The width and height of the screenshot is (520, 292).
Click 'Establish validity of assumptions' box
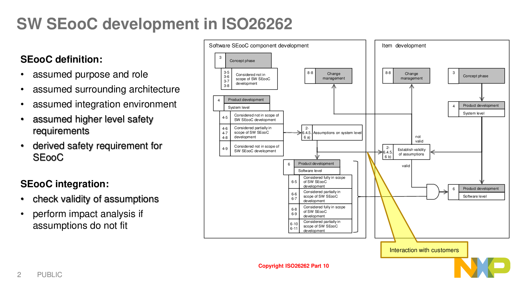406,152
